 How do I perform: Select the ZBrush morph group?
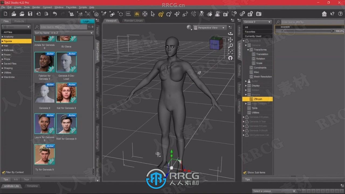click(x=257, y=99)
